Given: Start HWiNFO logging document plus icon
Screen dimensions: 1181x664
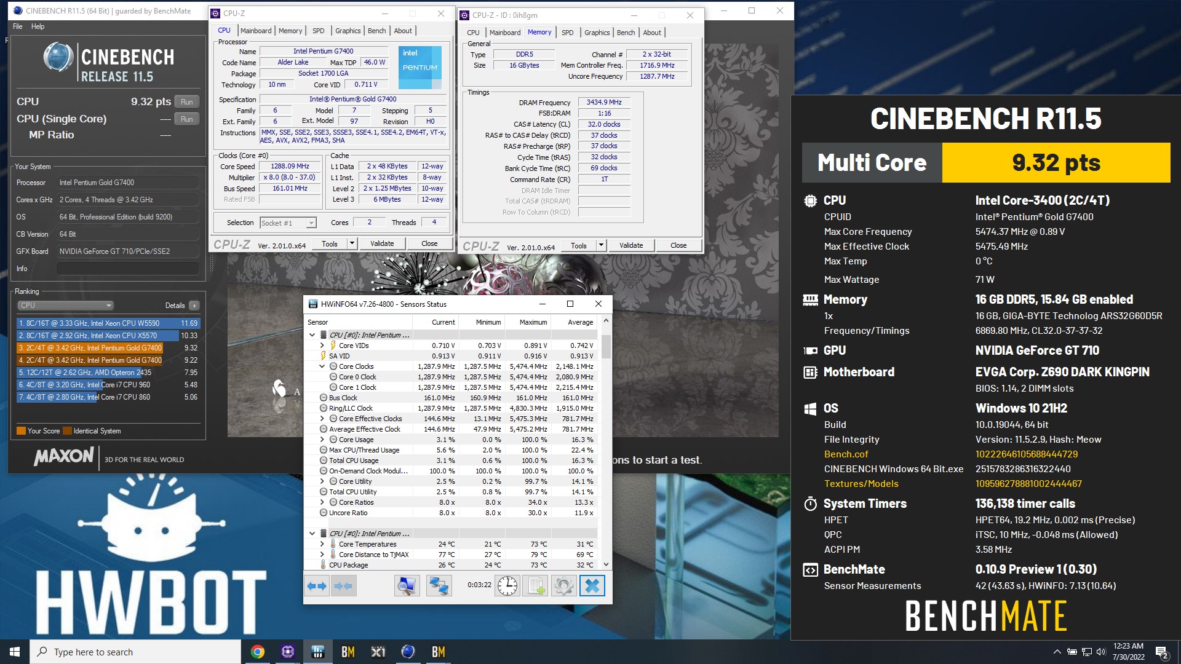Looking at the screenshot, I should pos(535,585).
